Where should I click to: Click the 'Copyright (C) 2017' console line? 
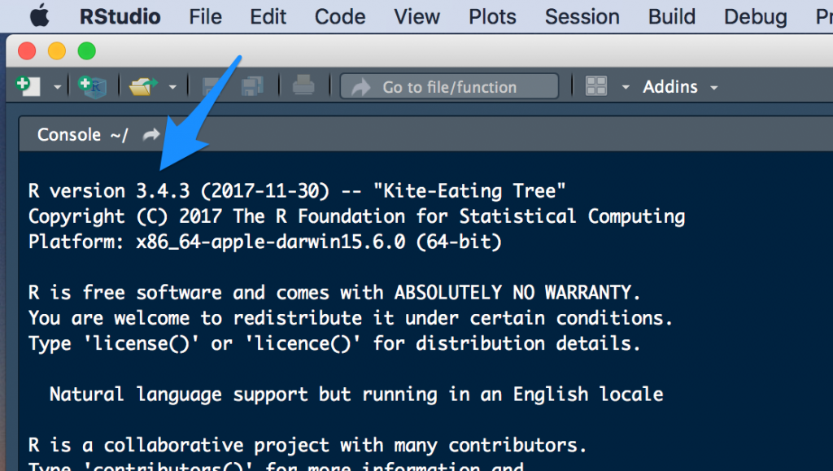click(x=356, y=216)
